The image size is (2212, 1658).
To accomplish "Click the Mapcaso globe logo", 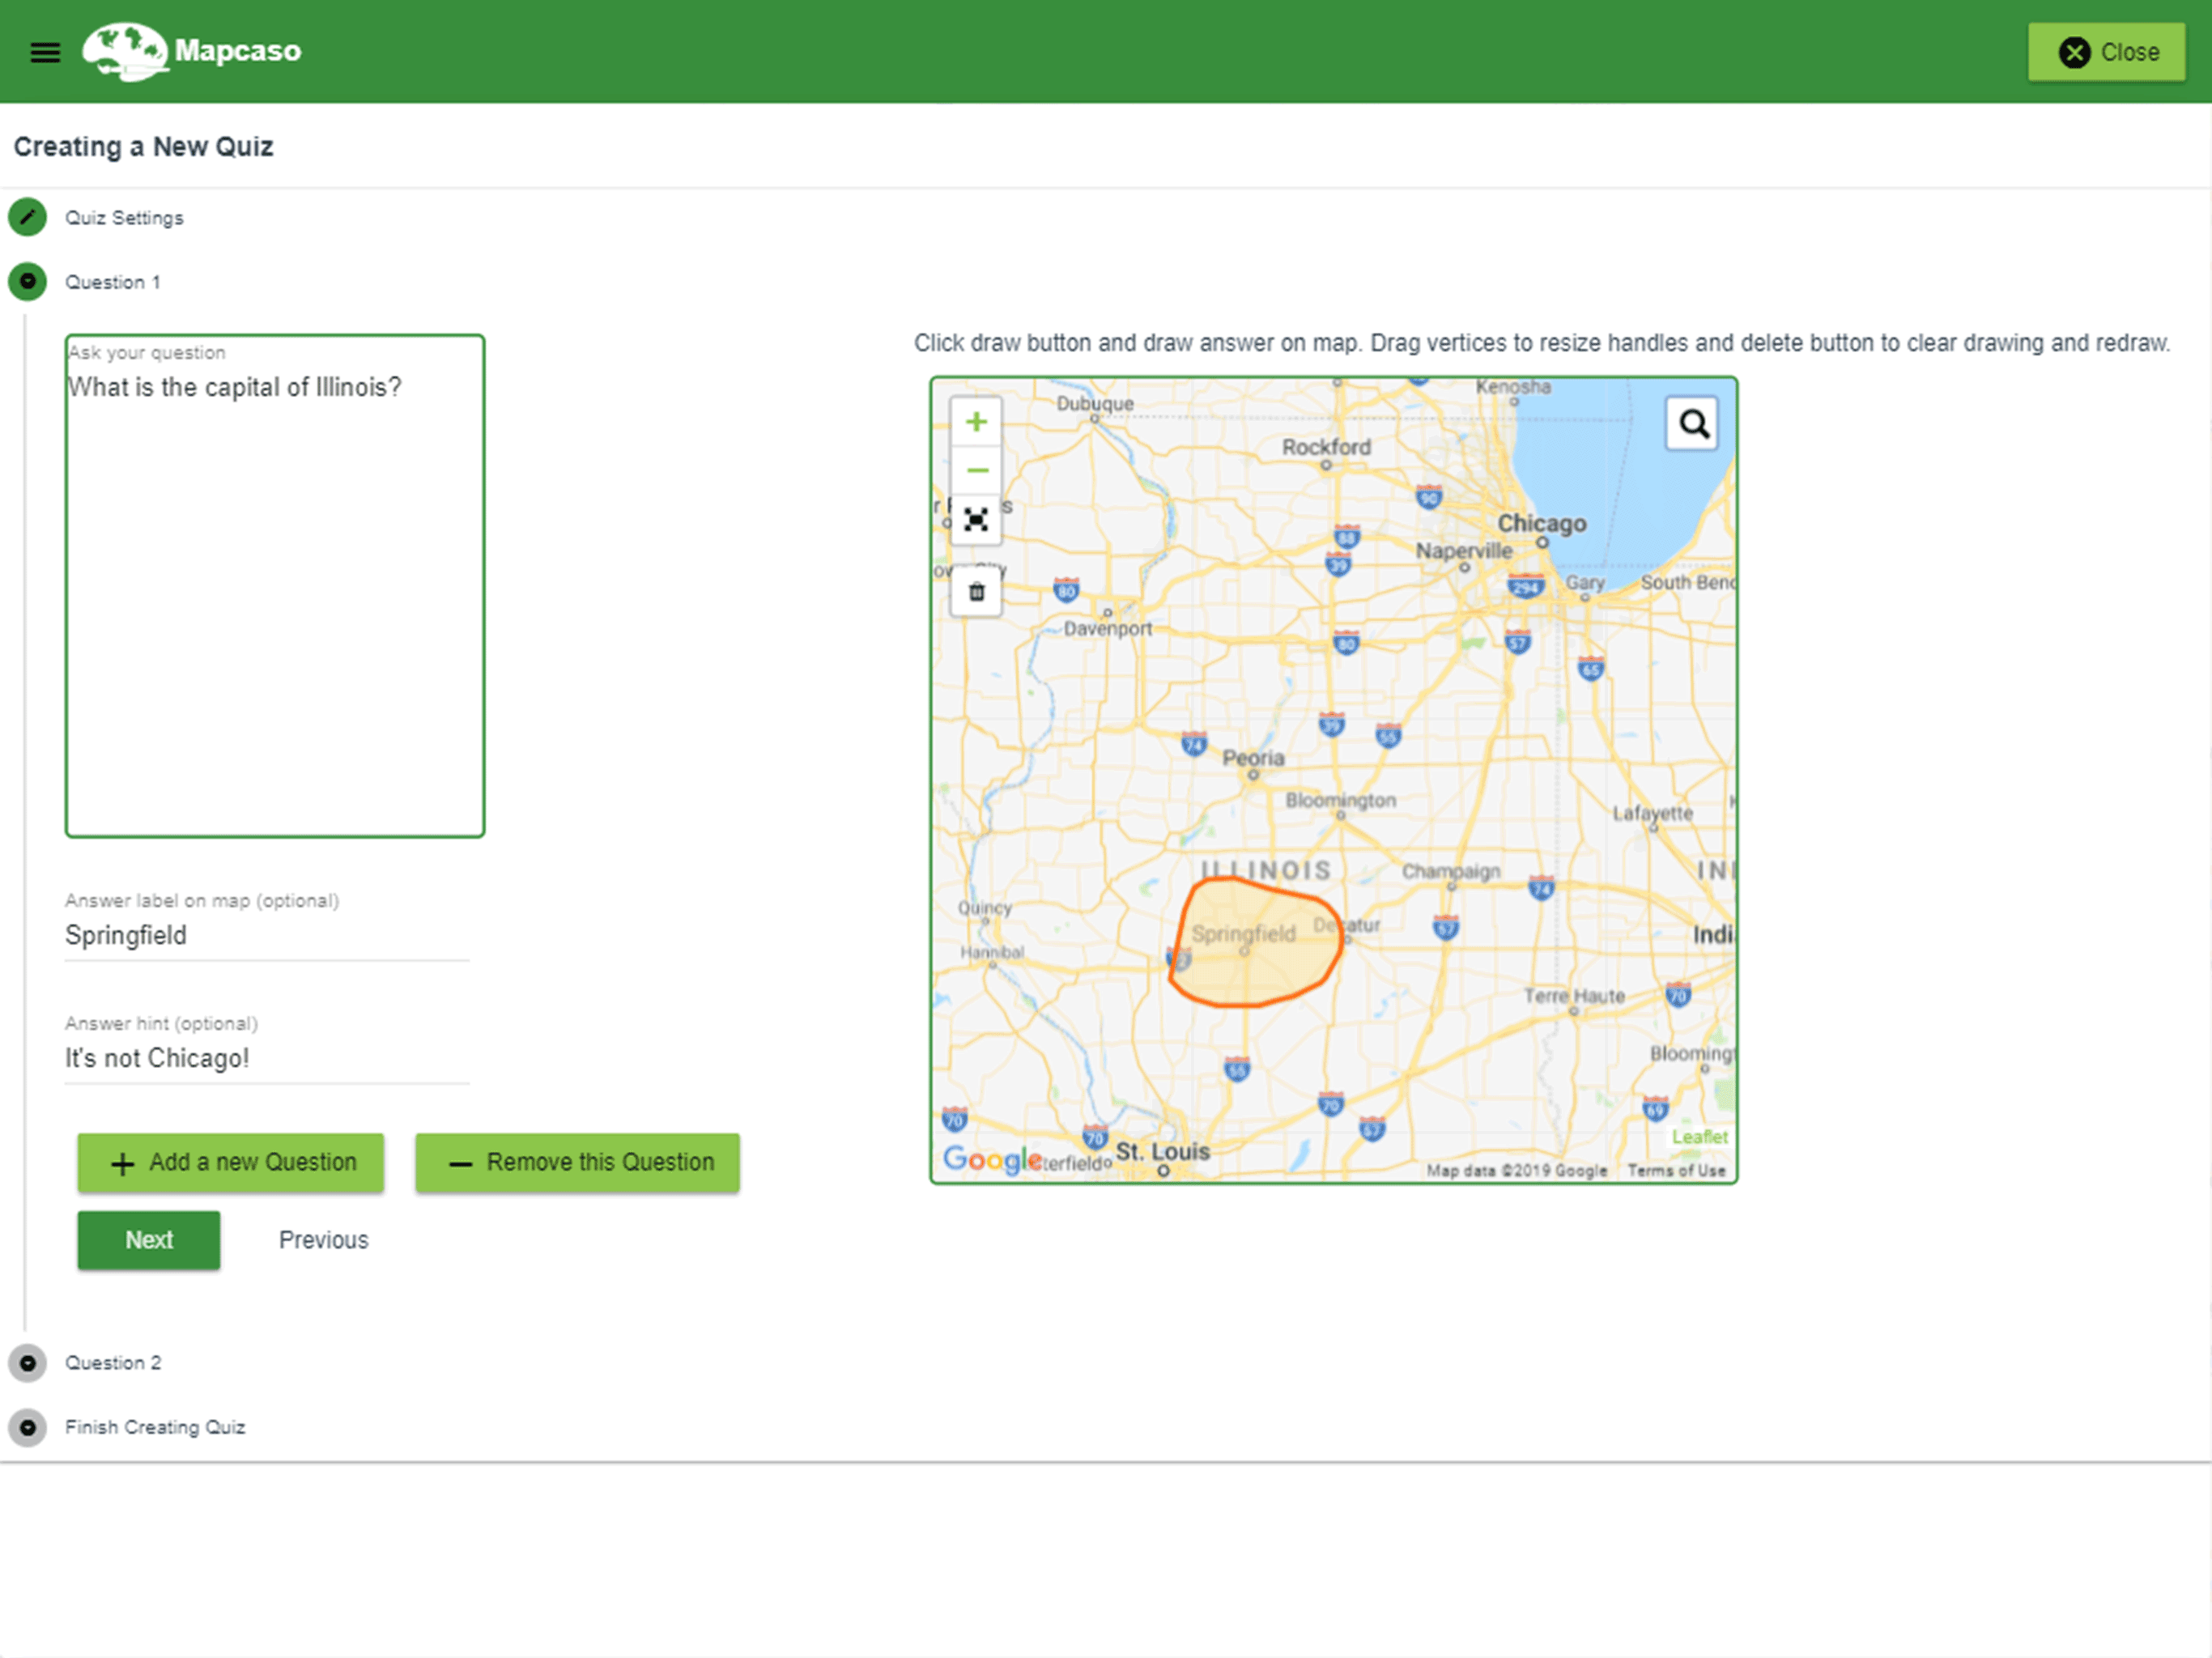I will 125,51.
